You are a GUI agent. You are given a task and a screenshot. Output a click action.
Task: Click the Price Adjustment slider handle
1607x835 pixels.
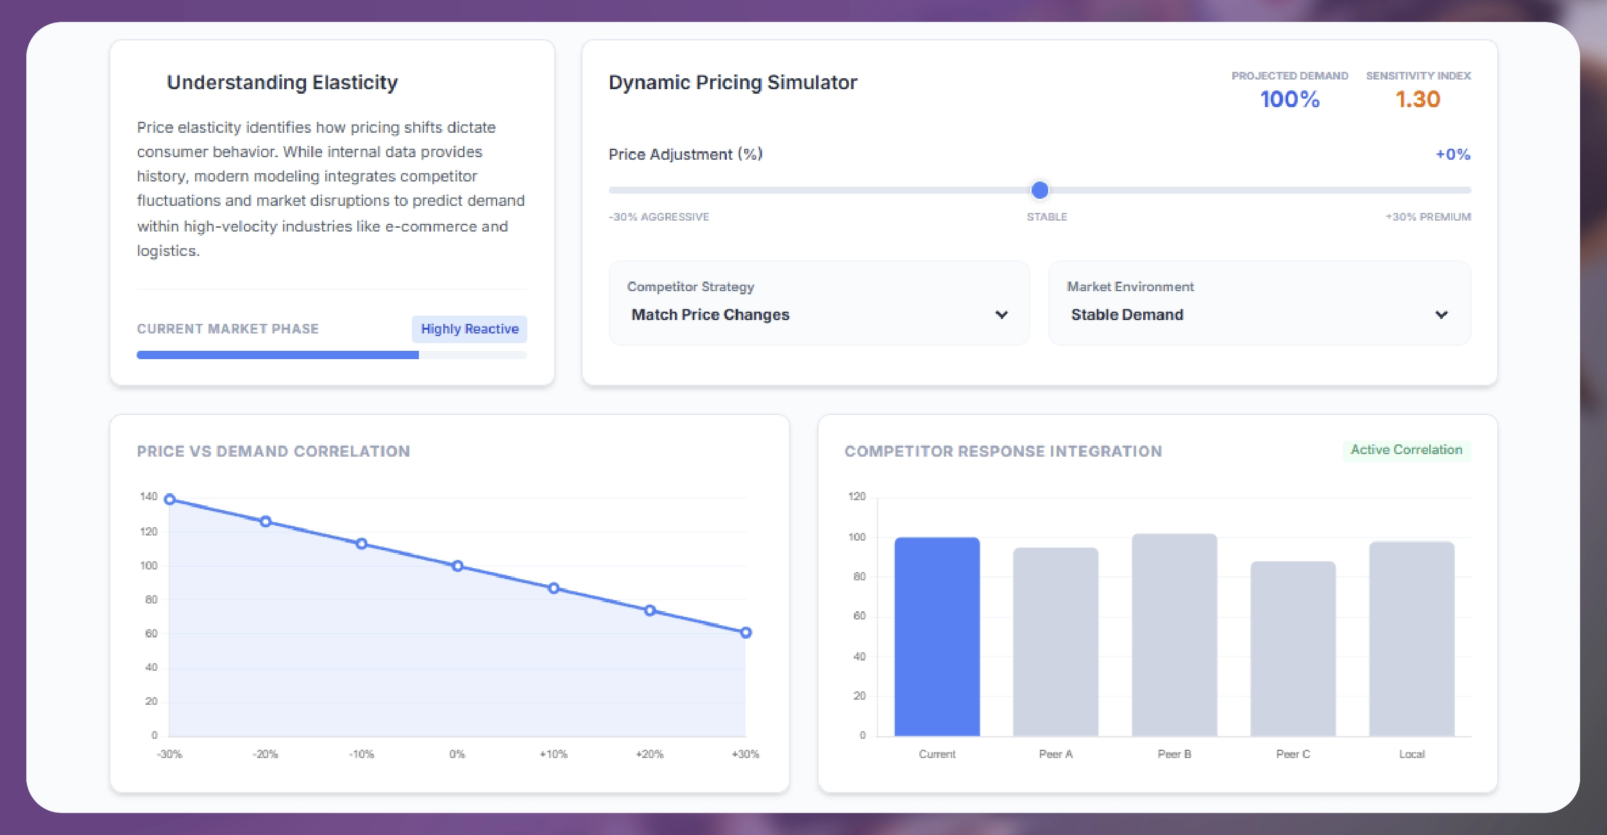pyautogui.click(x=1039, y=190)
